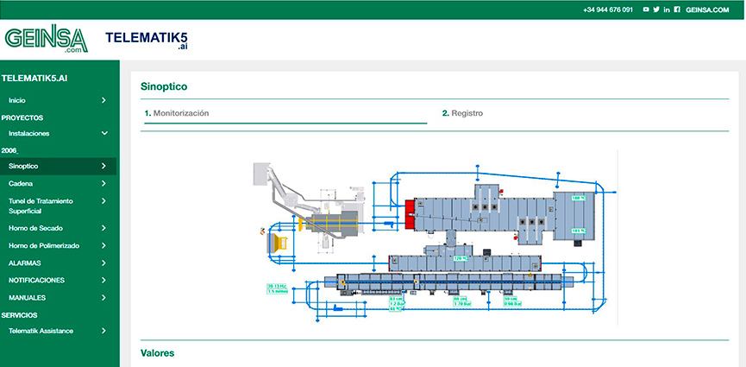746x367 pixels.
Task: Collapse the Instalaciones dropdown arrow
Action: click(x=103, y=134)
